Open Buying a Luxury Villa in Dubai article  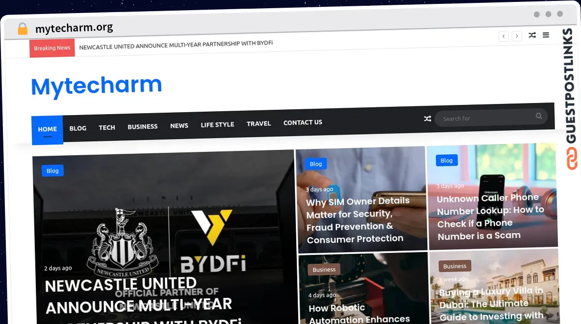click(x=491, y=304)
